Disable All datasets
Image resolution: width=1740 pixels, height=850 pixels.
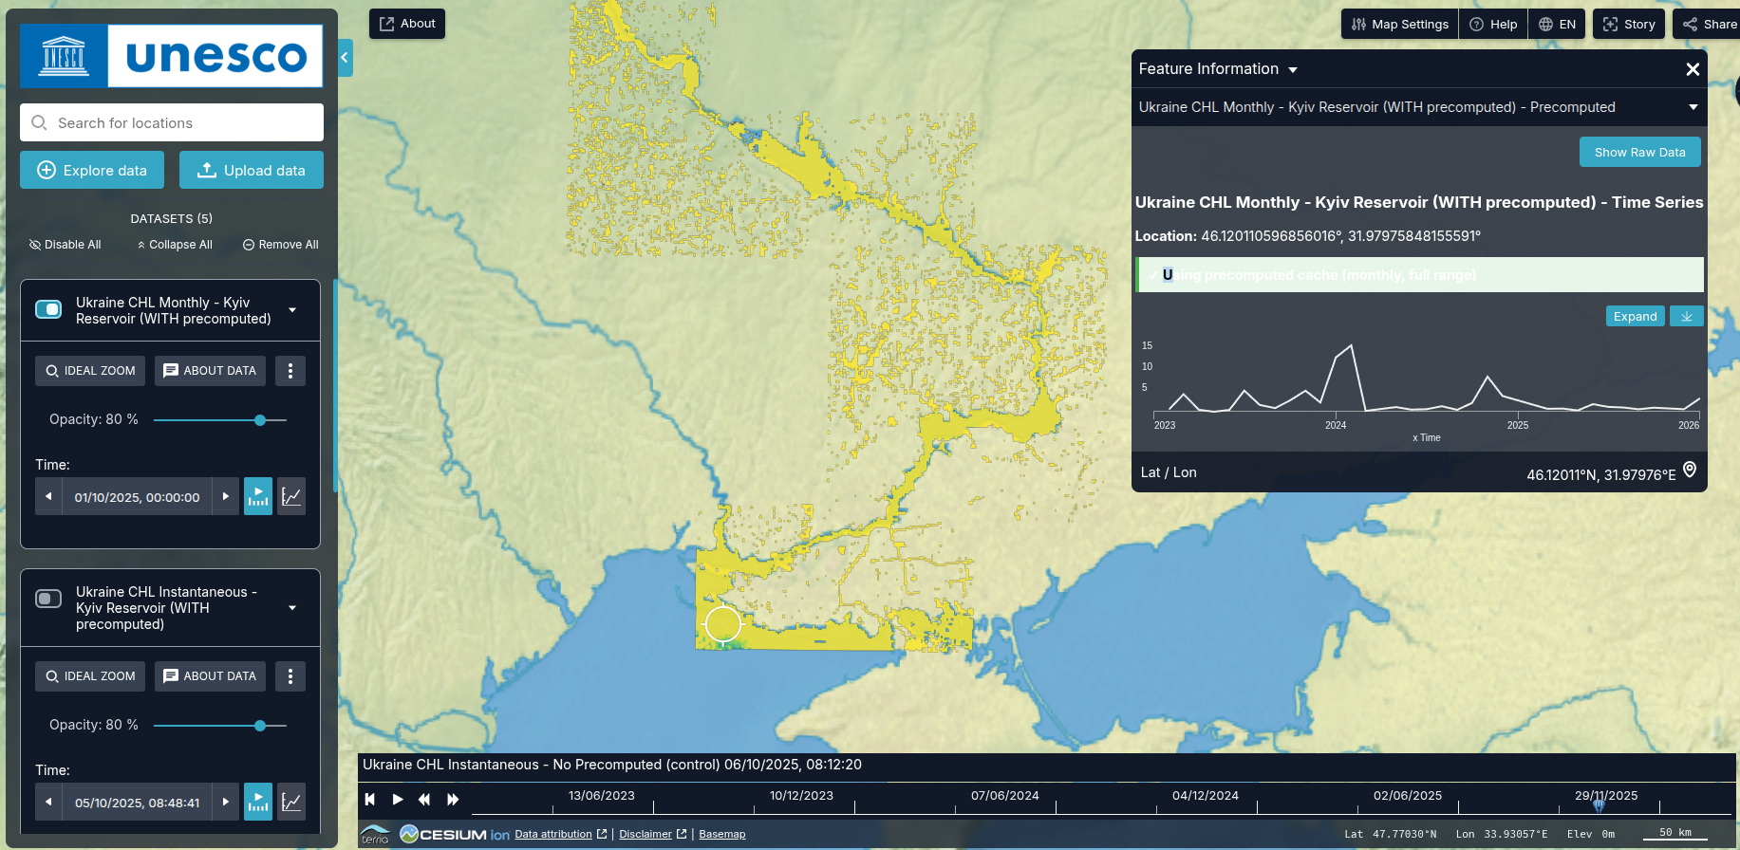pyautogui.click(x=65, y=245)
